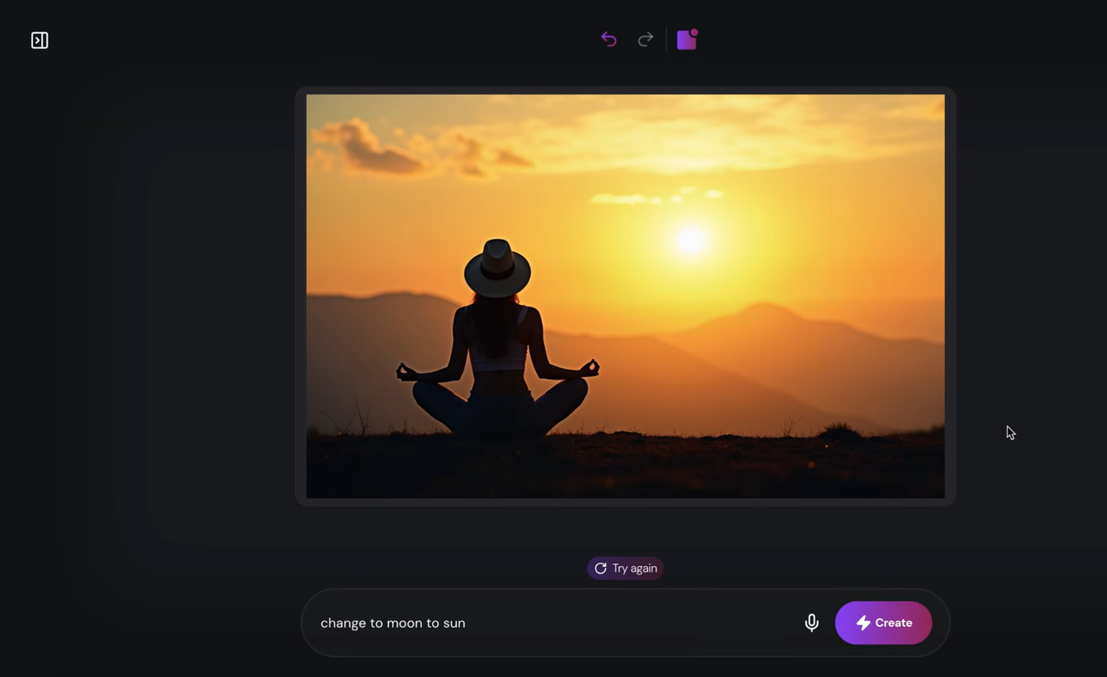Click the lightning bolt inside the Create button
1107x677 pixels.
tap(863, 623)
